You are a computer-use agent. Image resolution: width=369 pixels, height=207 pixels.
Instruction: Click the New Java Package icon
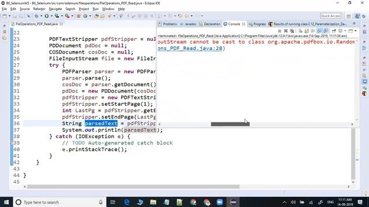pos(78,16)
